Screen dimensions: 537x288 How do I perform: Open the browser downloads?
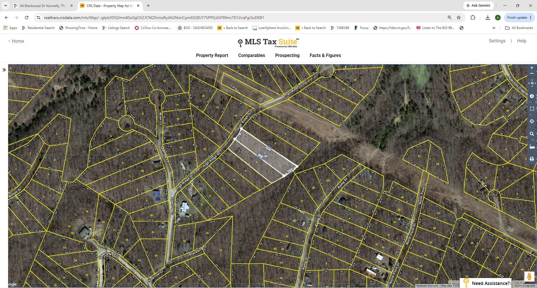(x=488, y=18)
